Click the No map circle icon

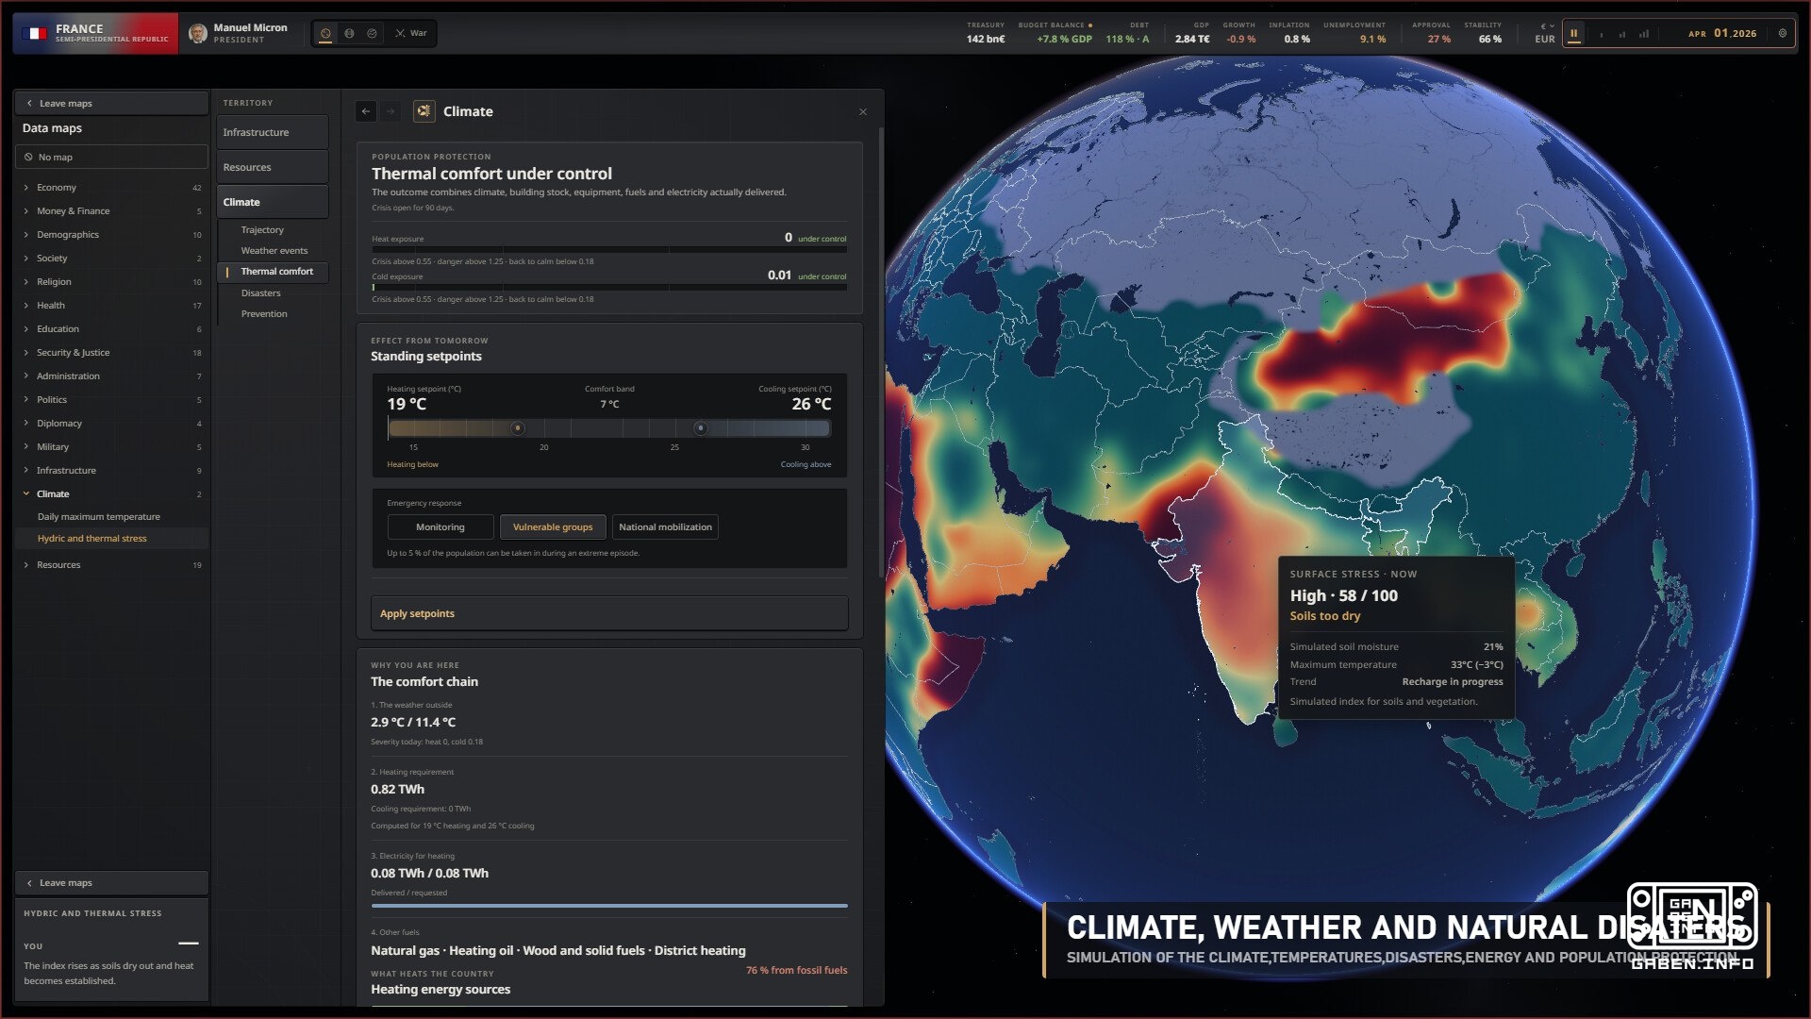click(28, 158)
